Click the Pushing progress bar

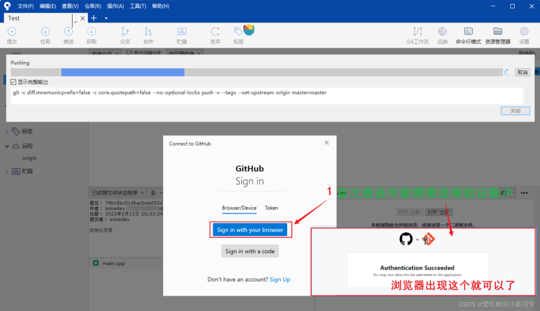tap(257, 72)
